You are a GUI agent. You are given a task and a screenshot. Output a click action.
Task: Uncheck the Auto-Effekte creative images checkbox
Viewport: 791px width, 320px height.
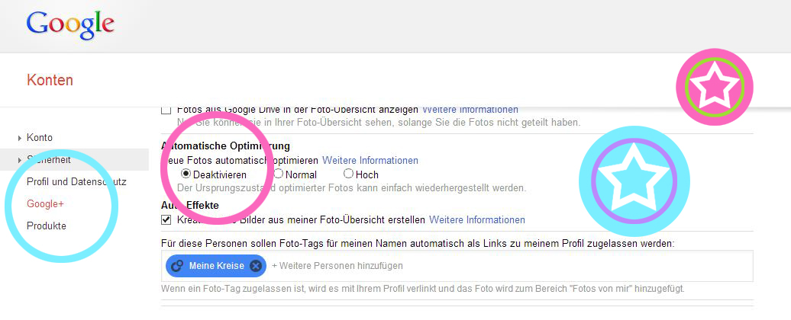click(166, 220)
